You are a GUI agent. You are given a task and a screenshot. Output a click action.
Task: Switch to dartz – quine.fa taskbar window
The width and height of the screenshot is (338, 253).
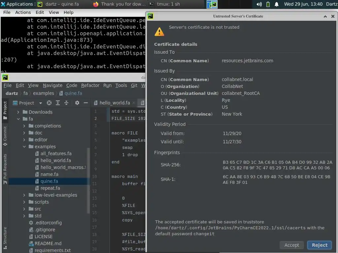(x=58, y=4)
